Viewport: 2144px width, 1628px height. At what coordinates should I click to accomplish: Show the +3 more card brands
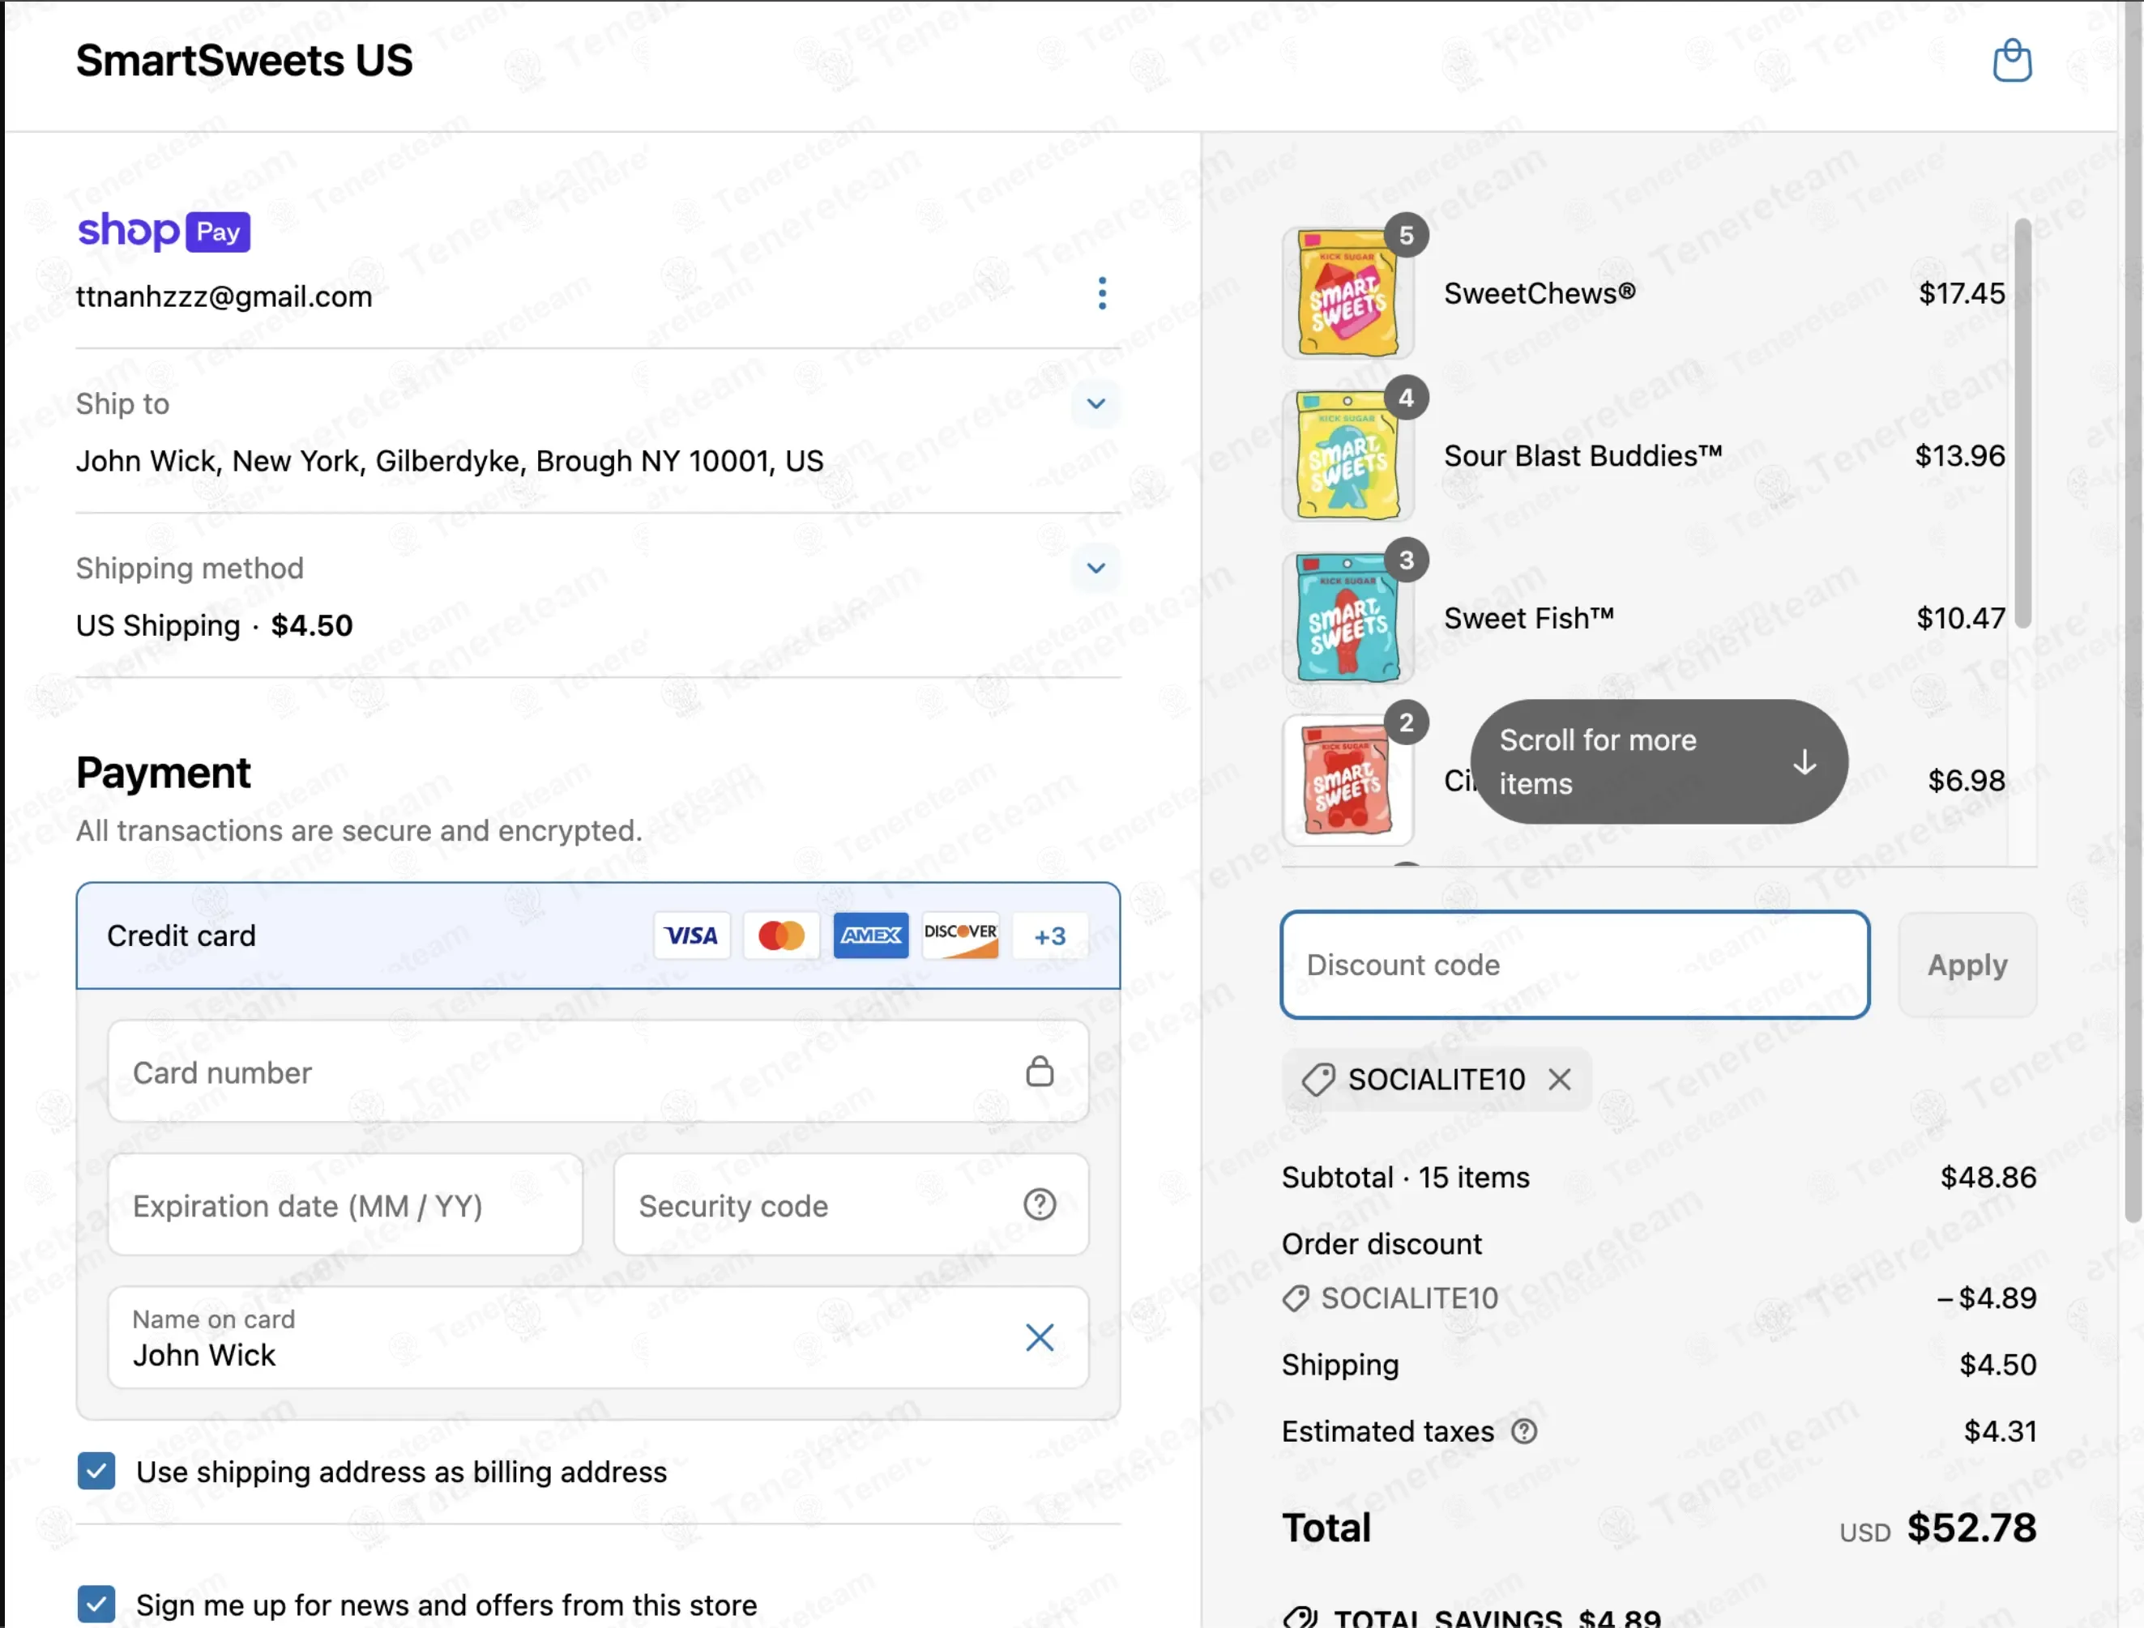(x=1049, y=935)
